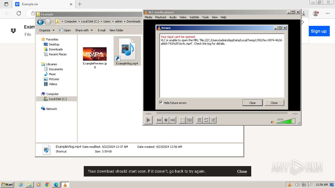Select ExampleVlog.mp4 shortcut file
This screenshot has height=188, width=335.
(127, 51)
